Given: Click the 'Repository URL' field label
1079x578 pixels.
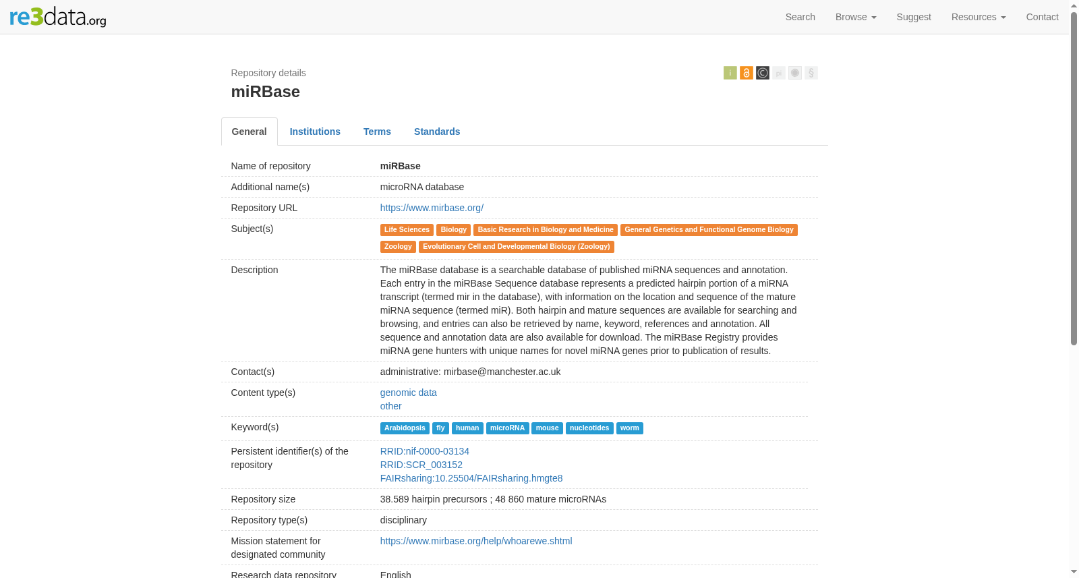Looking at the screenshot, I should (x=264, y=208).
